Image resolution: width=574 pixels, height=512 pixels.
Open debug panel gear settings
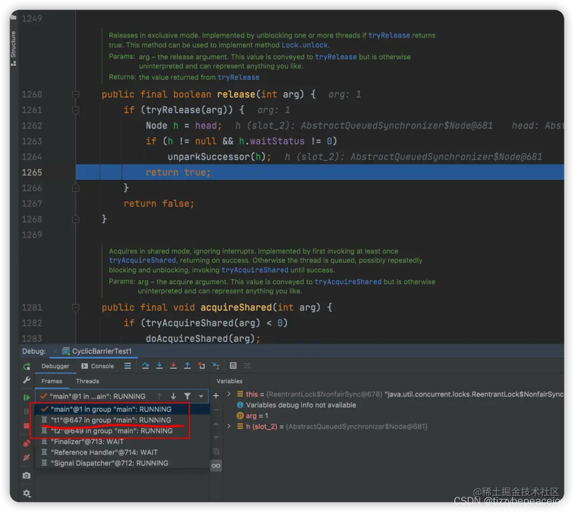(27, 493)
